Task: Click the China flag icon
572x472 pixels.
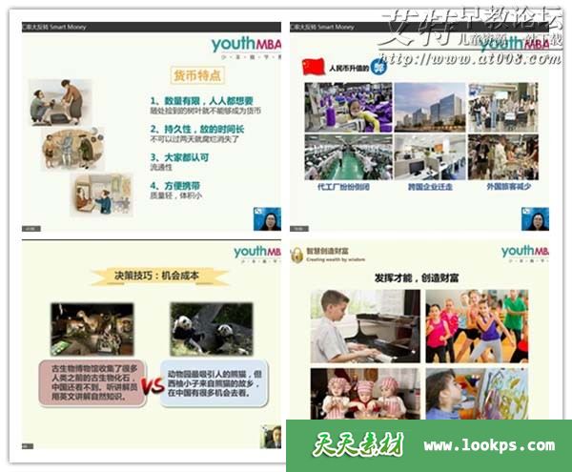Action: [311, 67]
